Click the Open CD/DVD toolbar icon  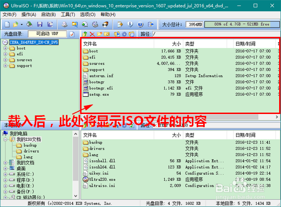pyautogui.click(x=30, y=24)
